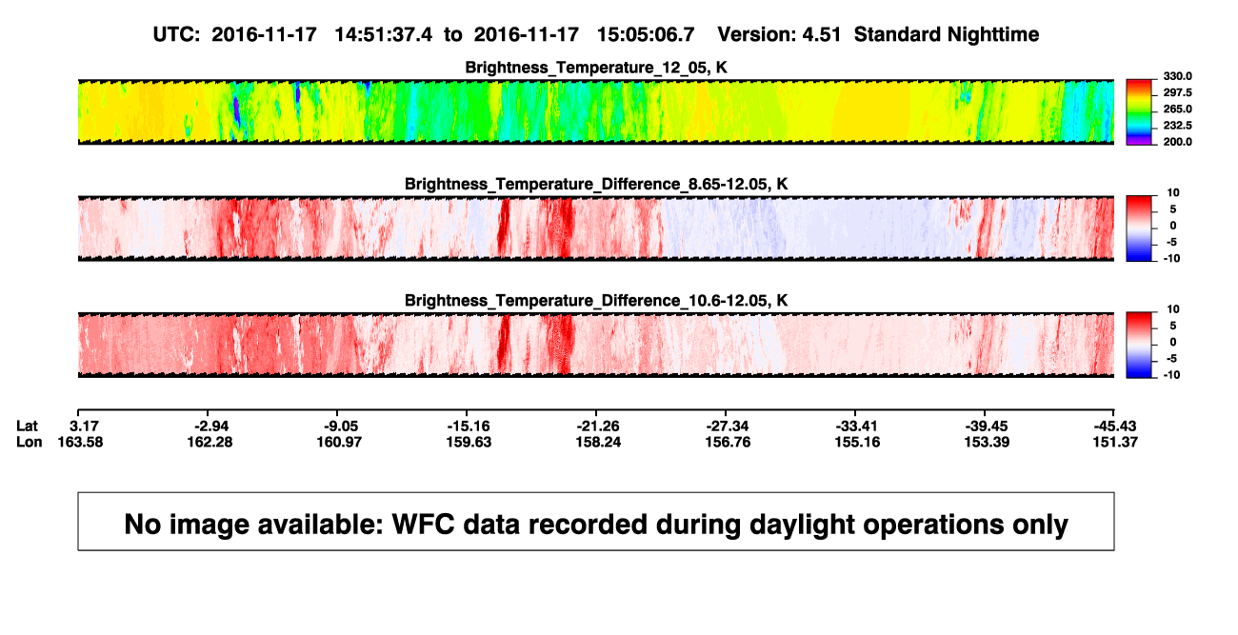The height and width of the screenshot is (635, 1238).
Task: Click latitude value -33.41
Action: pos(855,425)
